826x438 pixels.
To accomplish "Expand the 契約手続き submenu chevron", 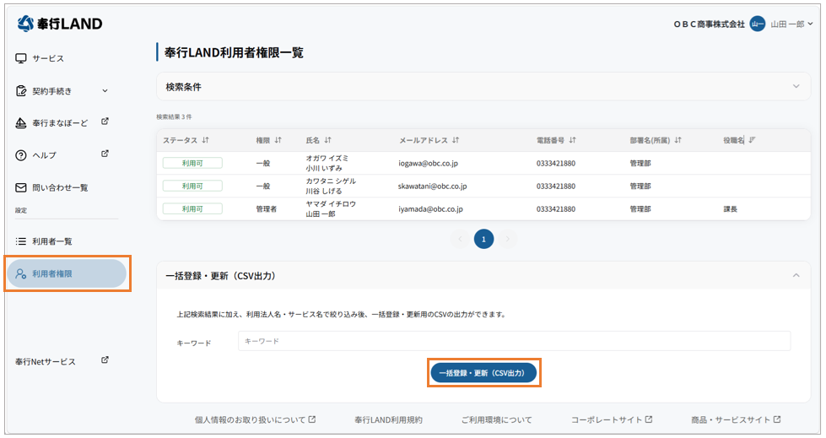I will coord(105,90).
